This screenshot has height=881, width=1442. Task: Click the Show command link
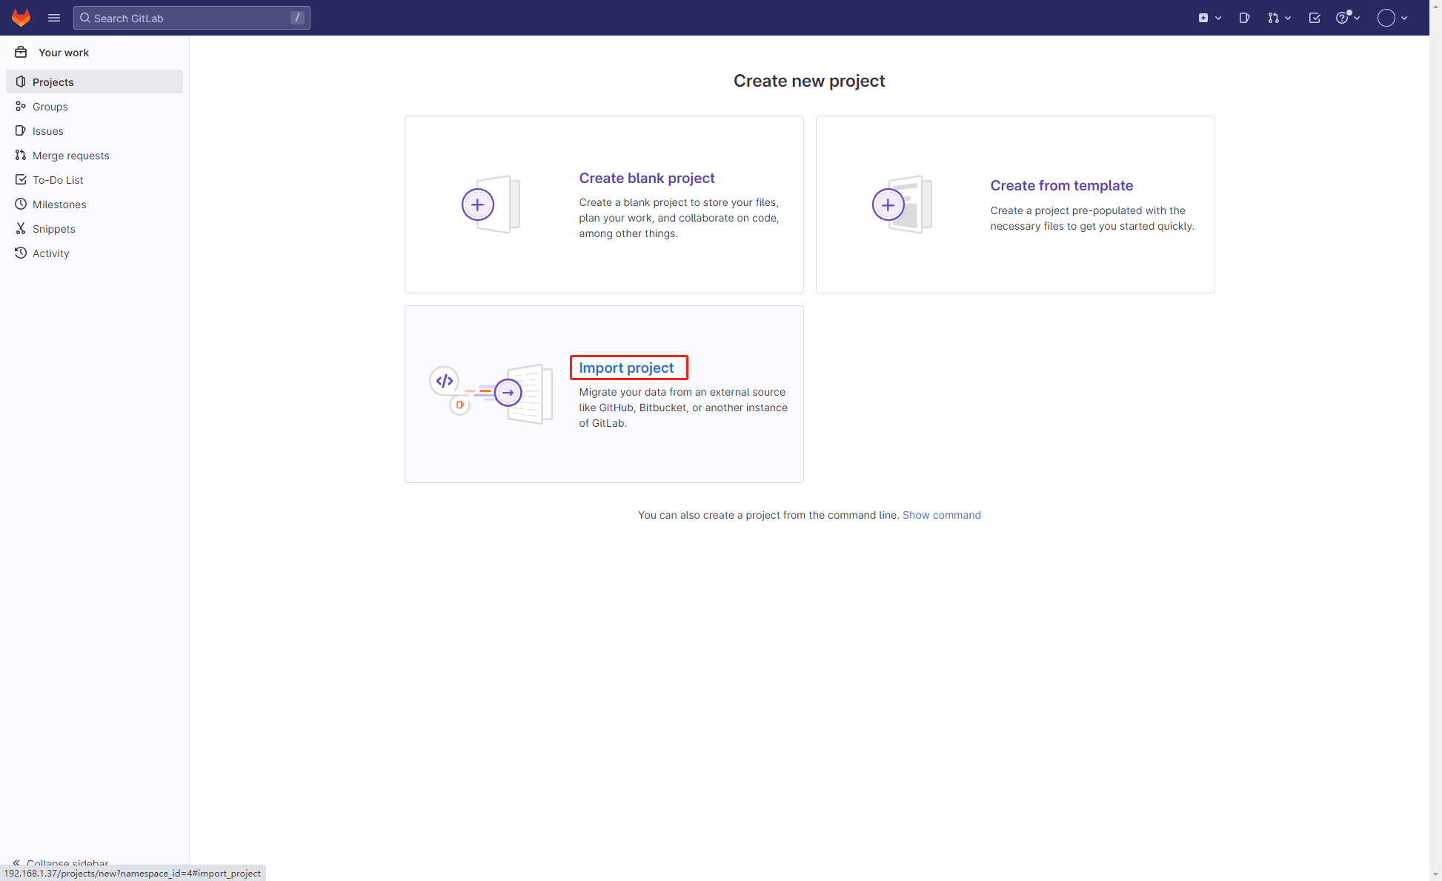pyautogui.click(x=941, y=515)
